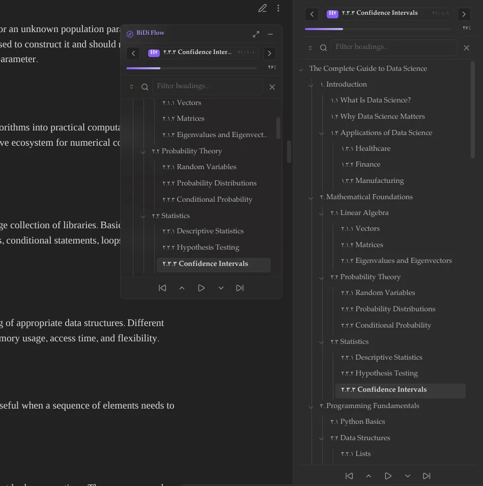Move down one heading in sidebar controls

coord(408,476)
